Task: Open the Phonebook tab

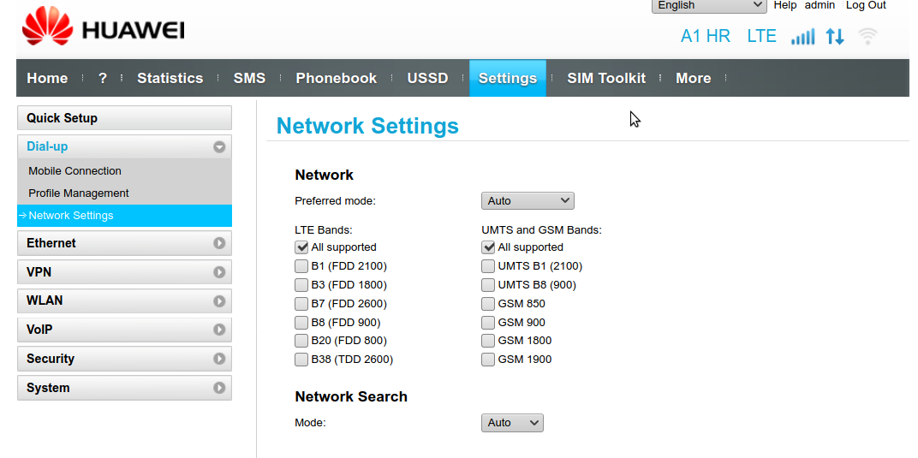Action: [336, 78]
